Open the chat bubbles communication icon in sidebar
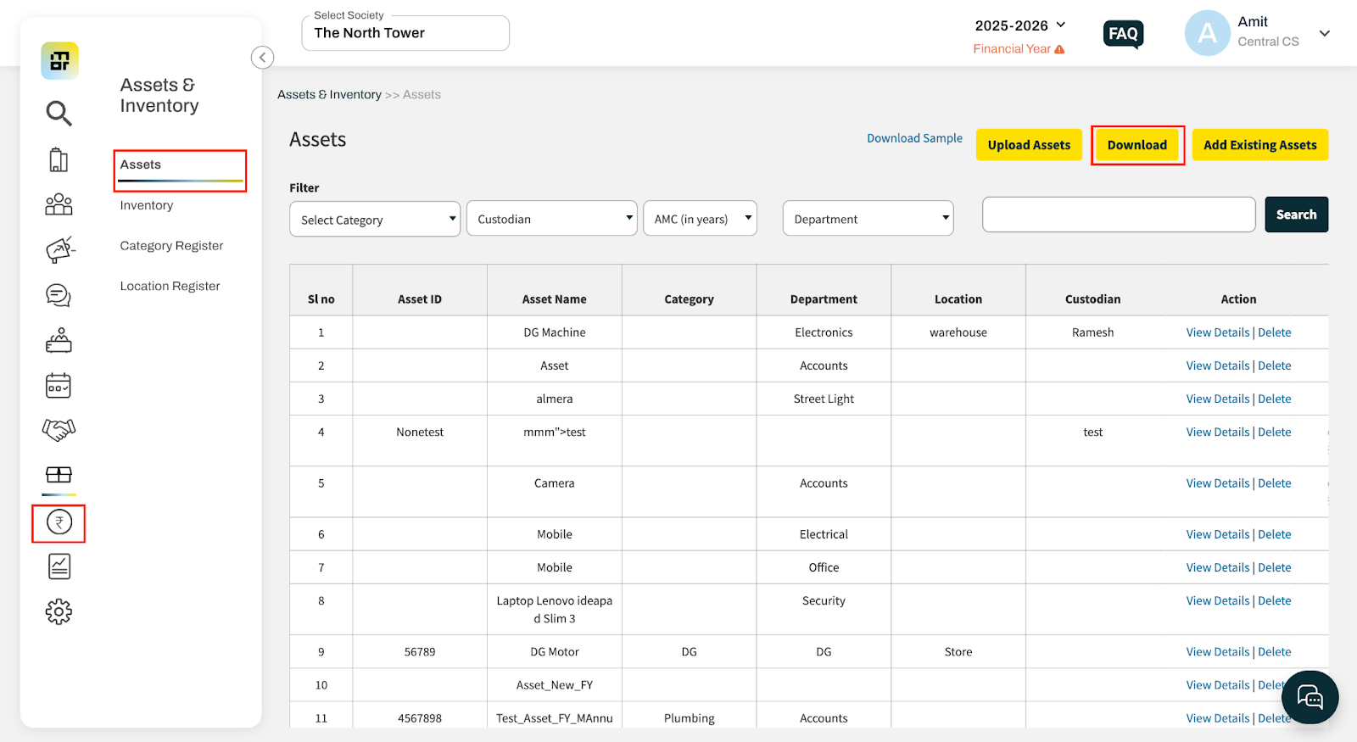1357x742 pixels. click(59, 295)
